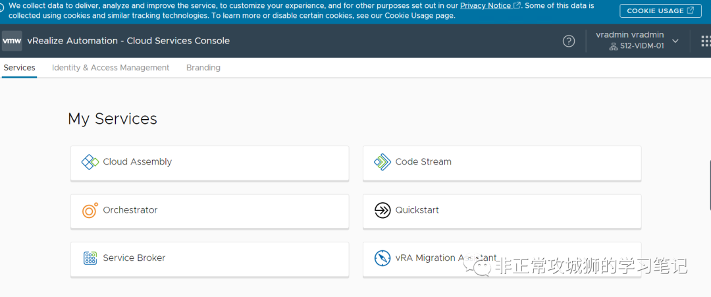Click the vRA Migration Assistant compass icon
Screen dimensions: 711x297
[382, 258]
